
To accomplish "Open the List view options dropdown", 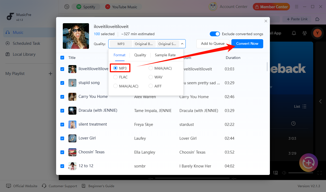I will coord(300,106).
